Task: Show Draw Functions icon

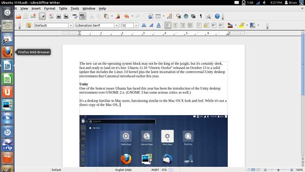Action: (170, 16)
